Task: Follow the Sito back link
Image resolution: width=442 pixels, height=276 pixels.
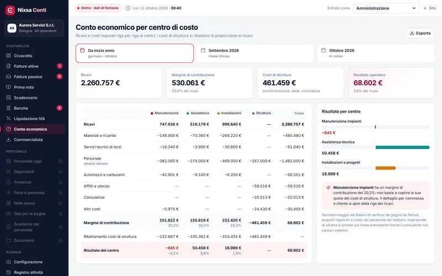Action: click(430, 8)
